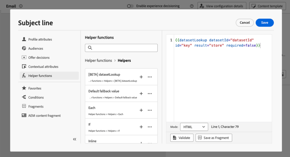The width and height of the screenshot is (290, 157).
Task: Toggle Enable experience decisioning switch
Action: [x=130, y=6]
